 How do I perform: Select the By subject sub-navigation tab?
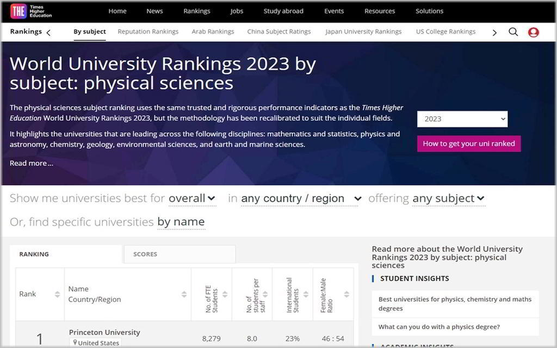pyautogui.click(x=90, y=32)
